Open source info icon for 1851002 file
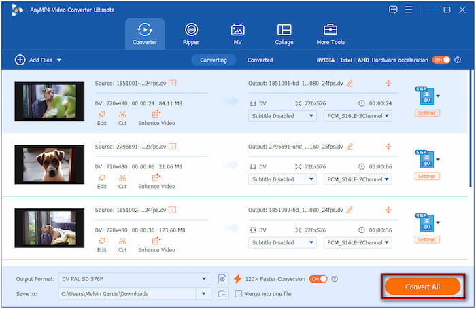This screenshot has height=309, width=476. [x=173, y=210]
